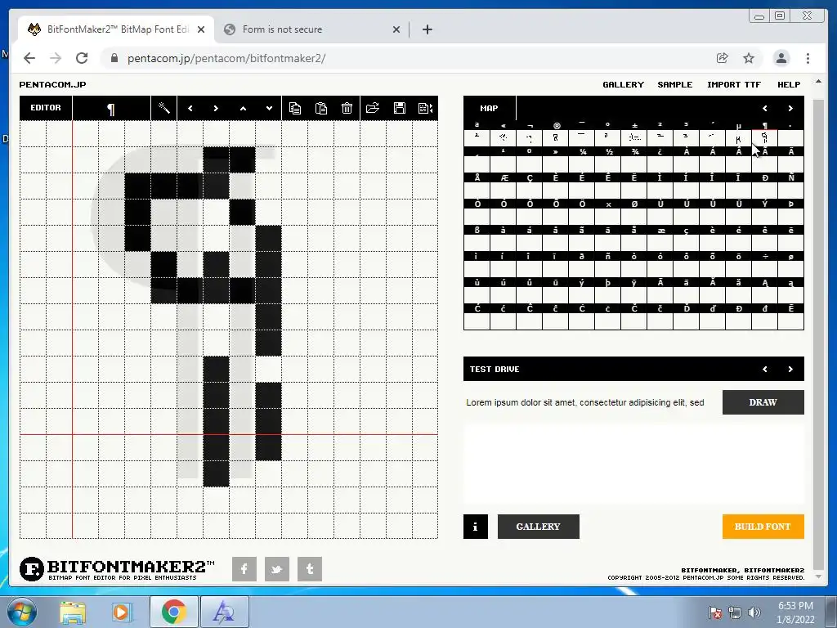The width and height of the screenshot is (837, 628).
Task: Go to next character map page
Action: pos(790,109)
